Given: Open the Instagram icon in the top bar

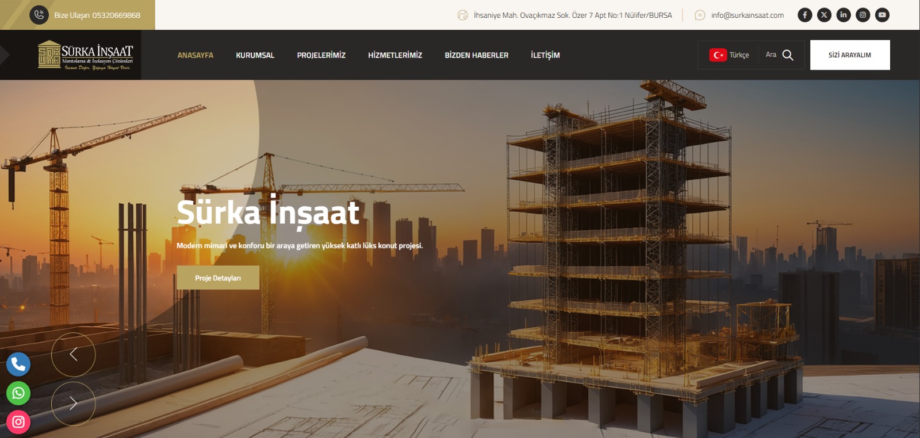Looking at the screenshot, I should point(862,15).
